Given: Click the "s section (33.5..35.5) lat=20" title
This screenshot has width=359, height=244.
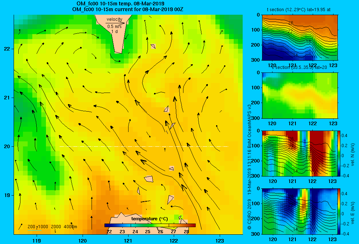Looking at the screenshot, I should 299,67.
